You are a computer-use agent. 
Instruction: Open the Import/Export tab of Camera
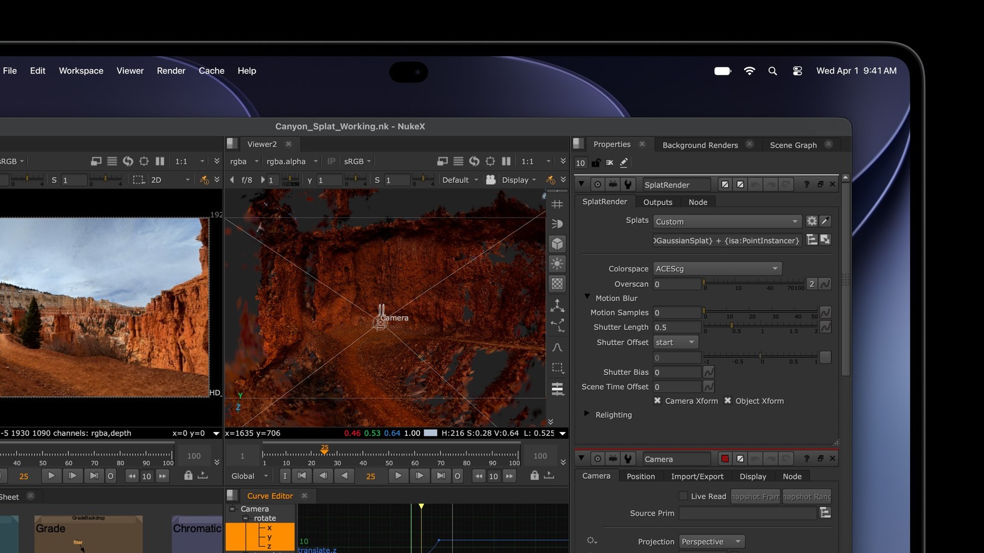[697, 476]
